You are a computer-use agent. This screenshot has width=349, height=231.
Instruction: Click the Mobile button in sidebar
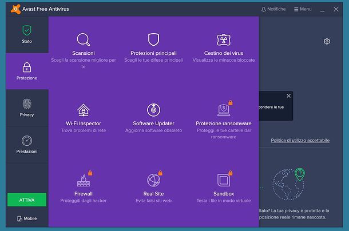27,218
